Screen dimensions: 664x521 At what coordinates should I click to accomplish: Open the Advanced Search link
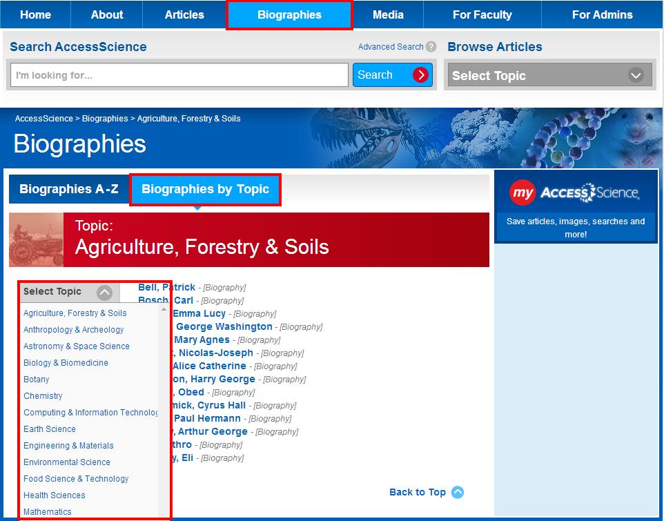tap(391, 46)
